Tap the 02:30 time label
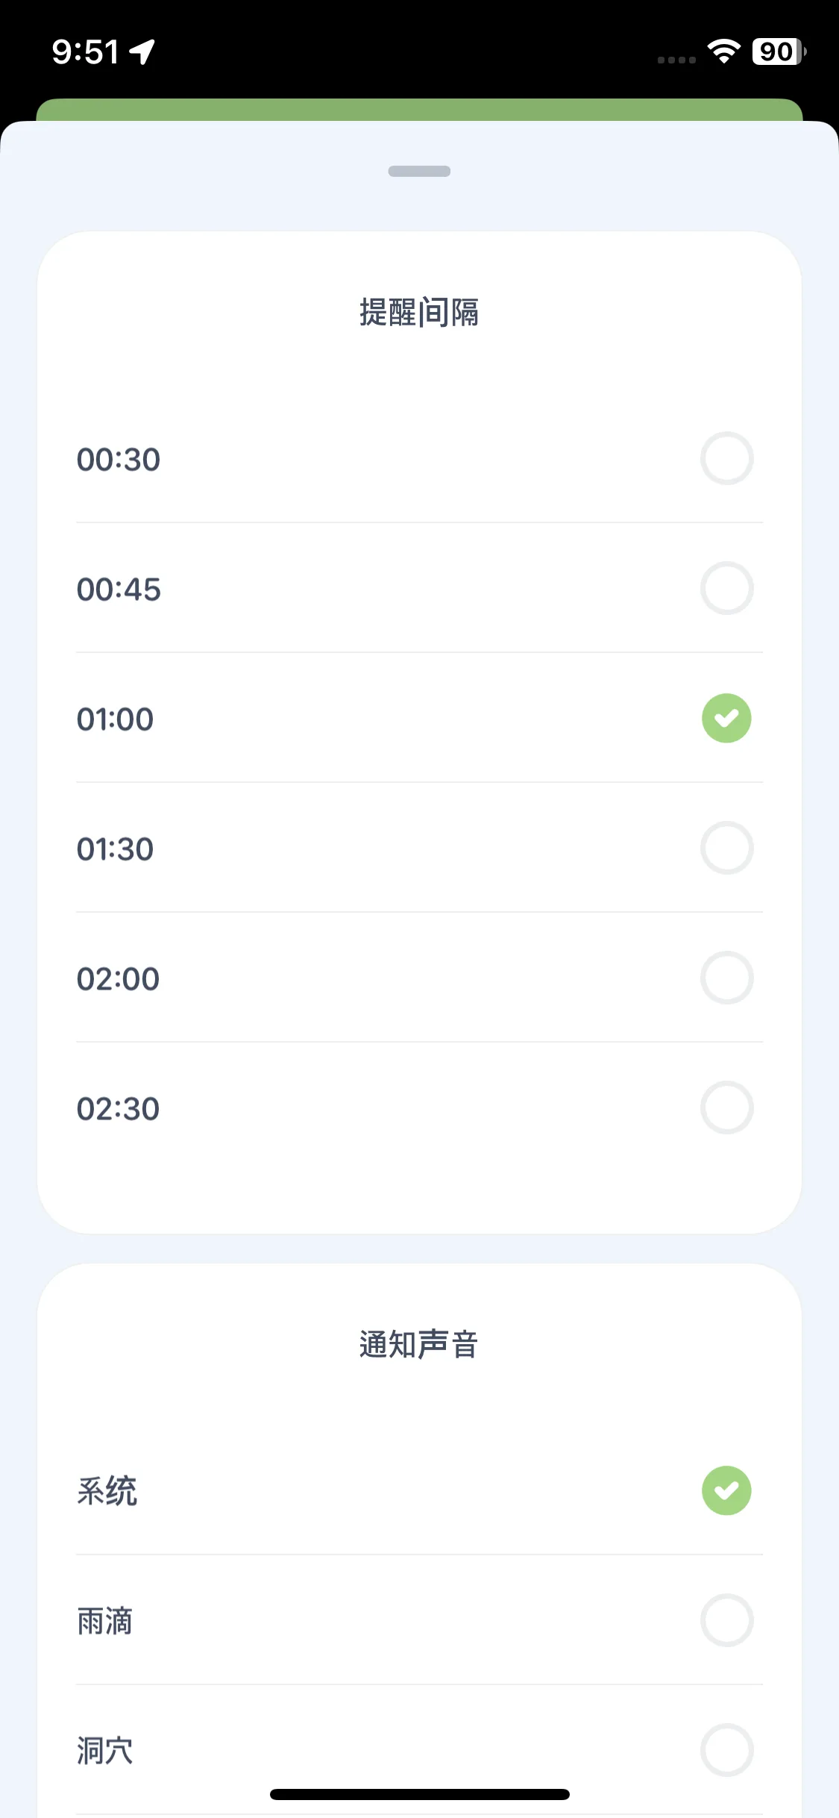This screenshot has width=839, height=1818. tap(118, 1109)
